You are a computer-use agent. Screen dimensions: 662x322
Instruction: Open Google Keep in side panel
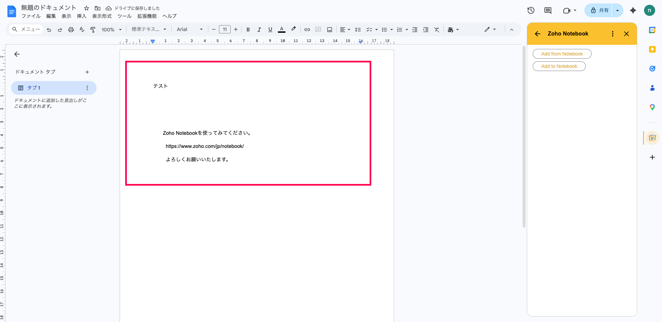tap(652, 49)
